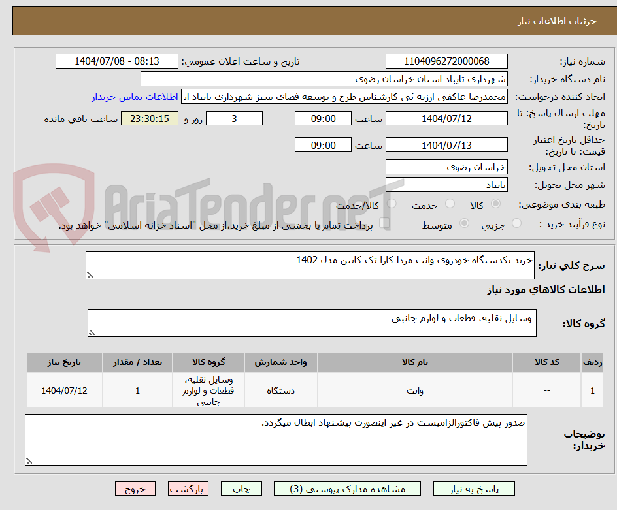Click the شماره نیاز number field

[x=447, y=61]
